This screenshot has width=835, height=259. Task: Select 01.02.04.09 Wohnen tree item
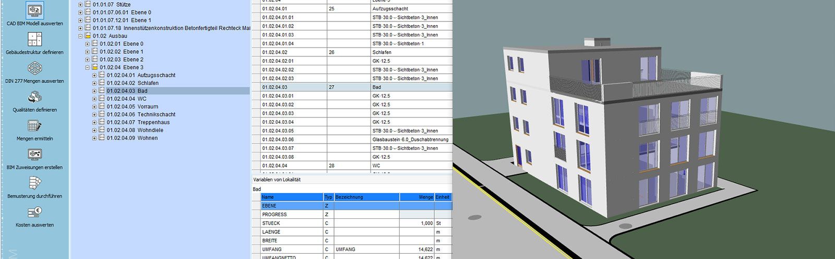132,138
